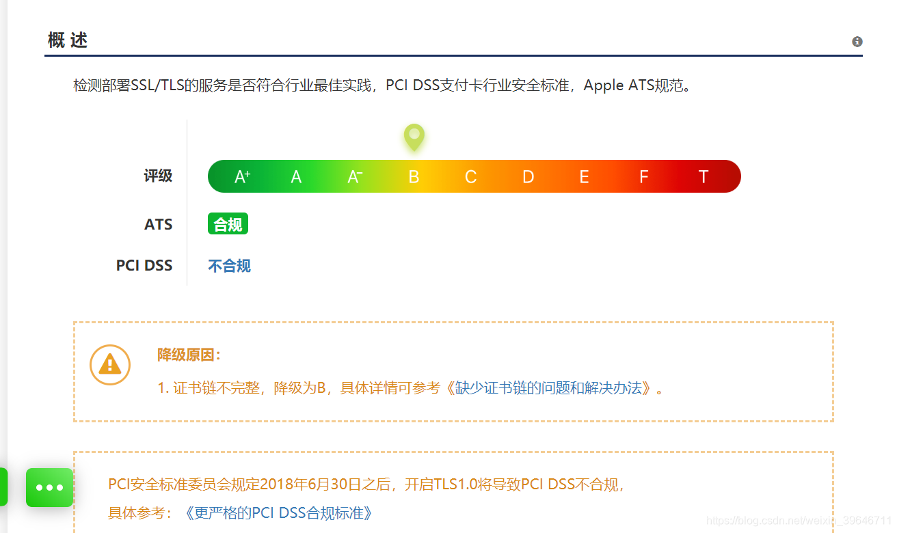Click the plain A grade label
This screenshot has width=897, height=533.
(296, 177)
